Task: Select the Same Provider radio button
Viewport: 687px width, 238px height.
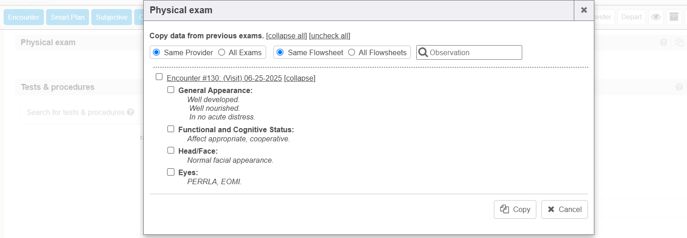Action: [157, 52]
